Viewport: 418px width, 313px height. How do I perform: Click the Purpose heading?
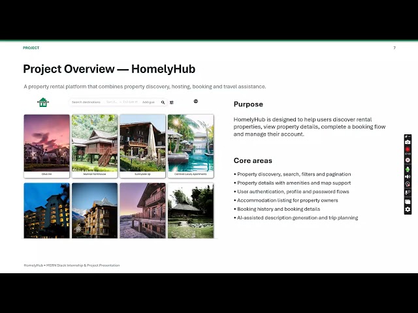click(x=248, y=104)
